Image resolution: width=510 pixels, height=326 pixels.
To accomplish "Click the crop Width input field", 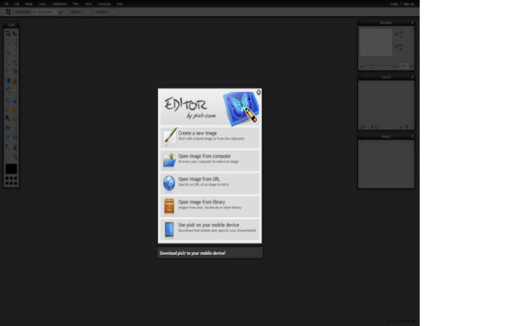I will [x=87, y=12].
